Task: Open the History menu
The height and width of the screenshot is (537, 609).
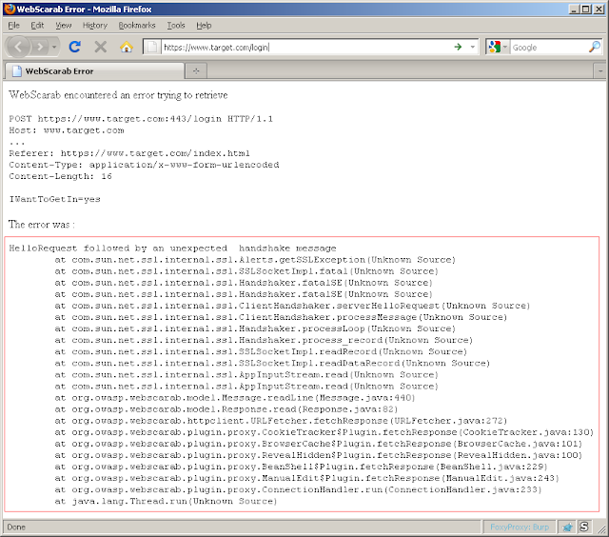Action: (x=95, y=26)
